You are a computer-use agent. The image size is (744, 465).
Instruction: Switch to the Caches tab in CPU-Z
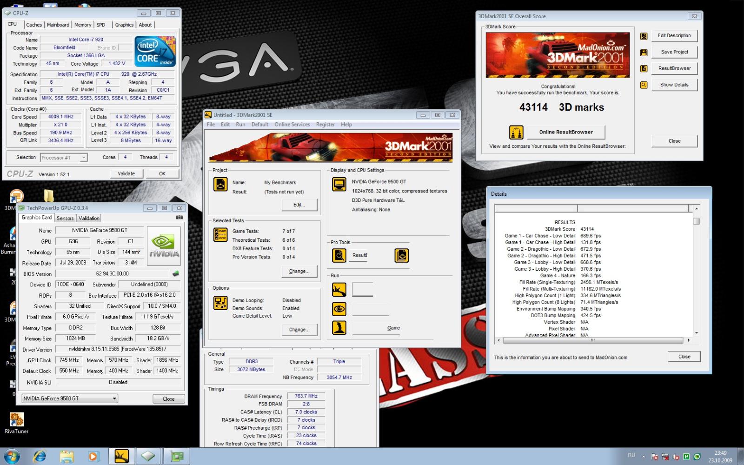(x=34, y=25)
